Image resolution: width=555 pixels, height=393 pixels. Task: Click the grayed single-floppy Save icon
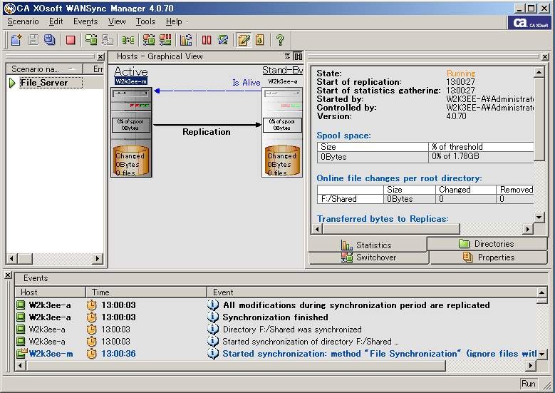[x=33, y=40]
